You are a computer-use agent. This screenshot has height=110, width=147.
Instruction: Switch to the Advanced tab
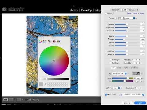[x=134, y=10]
